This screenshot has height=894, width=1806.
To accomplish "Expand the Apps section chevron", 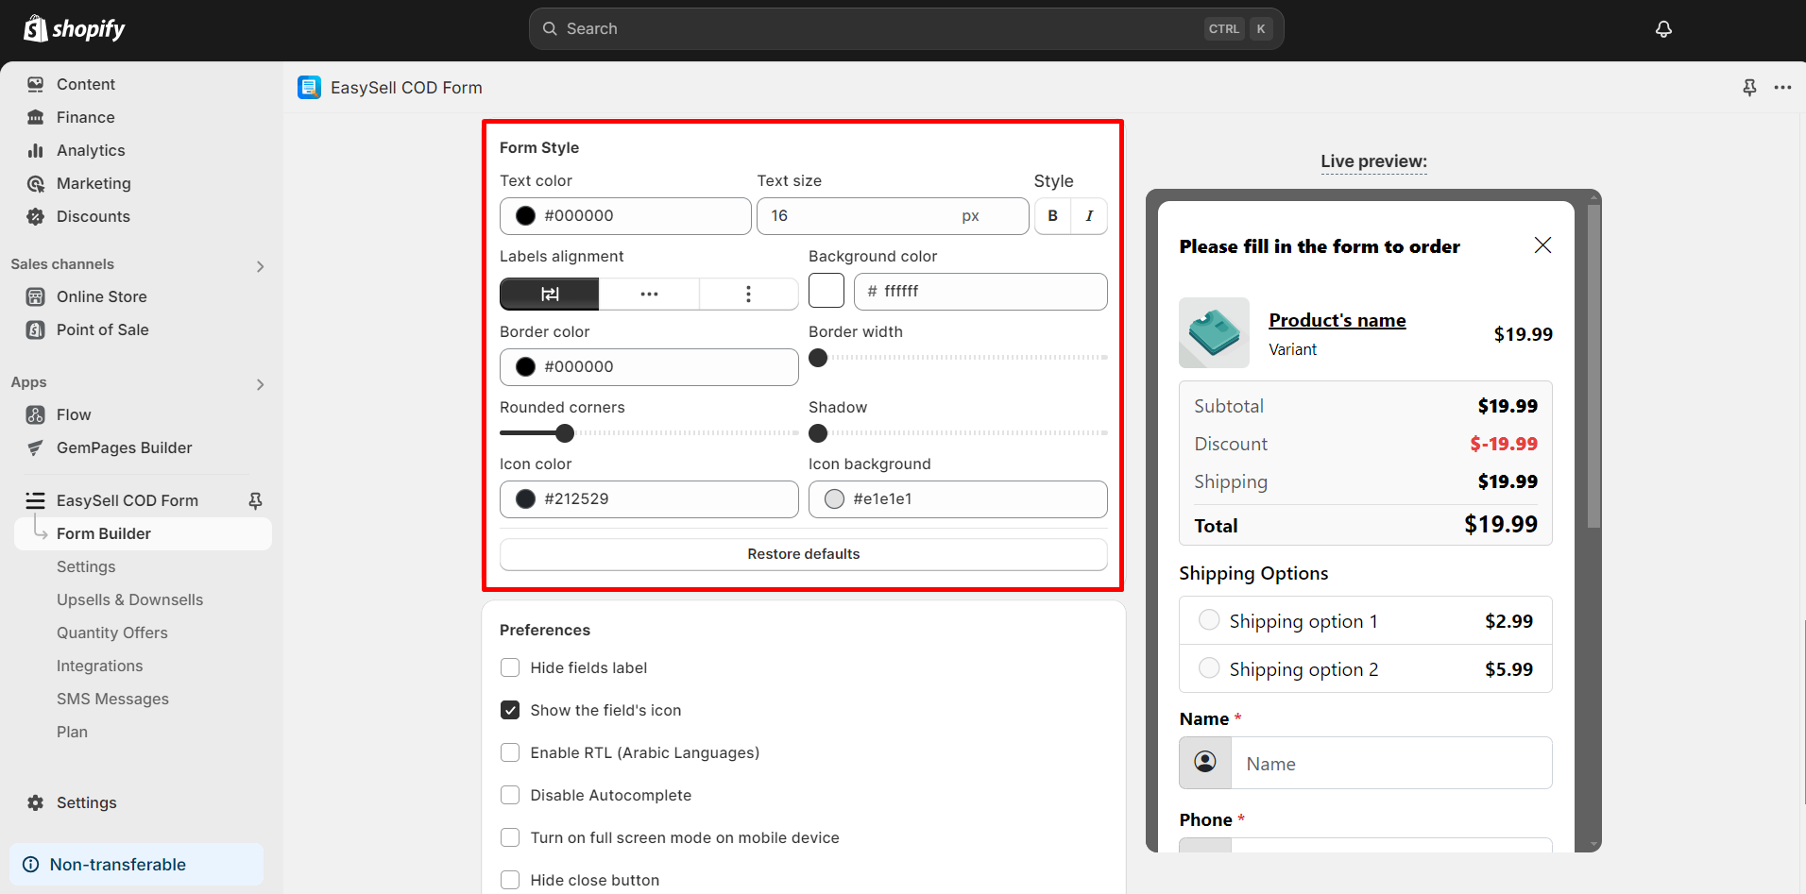I will 260,384.
